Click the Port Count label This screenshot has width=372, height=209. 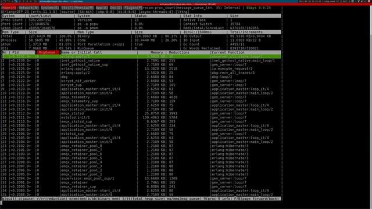12,24
